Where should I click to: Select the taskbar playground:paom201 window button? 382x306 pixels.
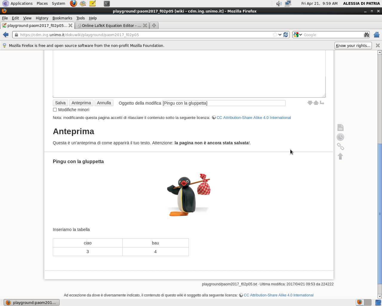(x=32, y=302)
